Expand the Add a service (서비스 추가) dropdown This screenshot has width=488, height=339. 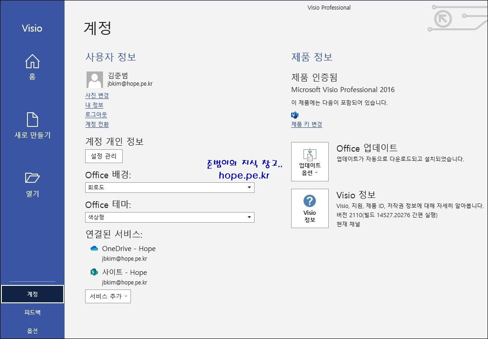pos(108,296)
